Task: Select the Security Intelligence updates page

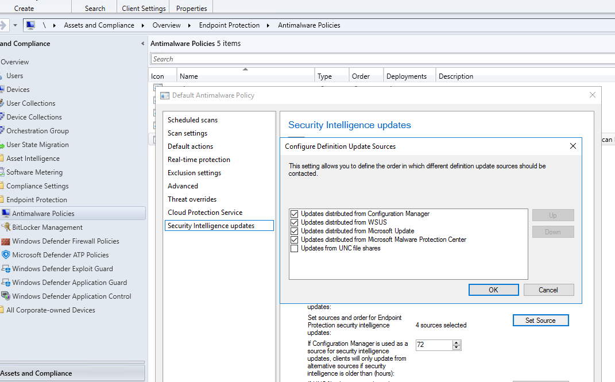Action: [x=219, y=226]
